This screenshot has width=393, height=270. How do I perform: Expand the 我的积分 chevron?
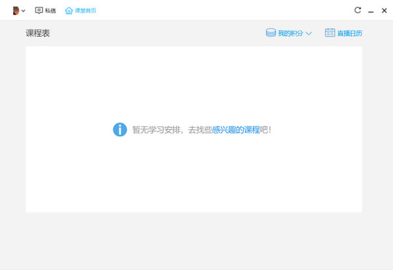pyautogui.click(x=309, y=33)
